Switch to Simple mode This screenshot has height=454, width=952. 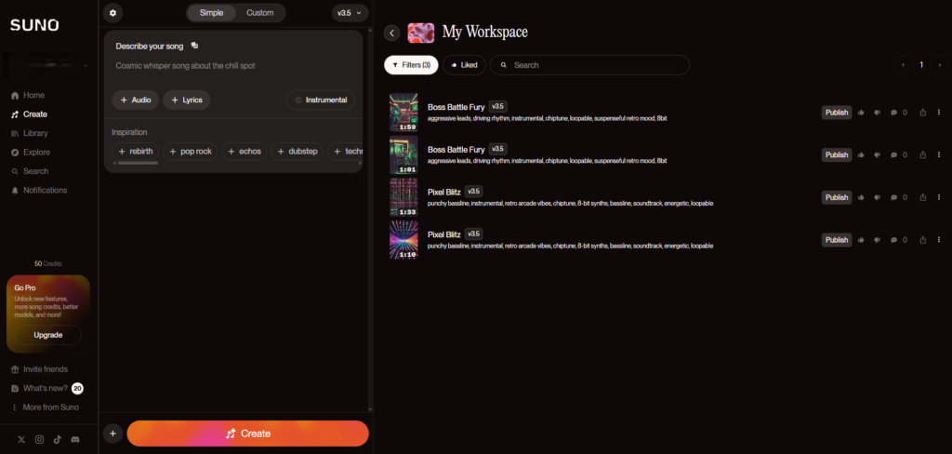211,13
